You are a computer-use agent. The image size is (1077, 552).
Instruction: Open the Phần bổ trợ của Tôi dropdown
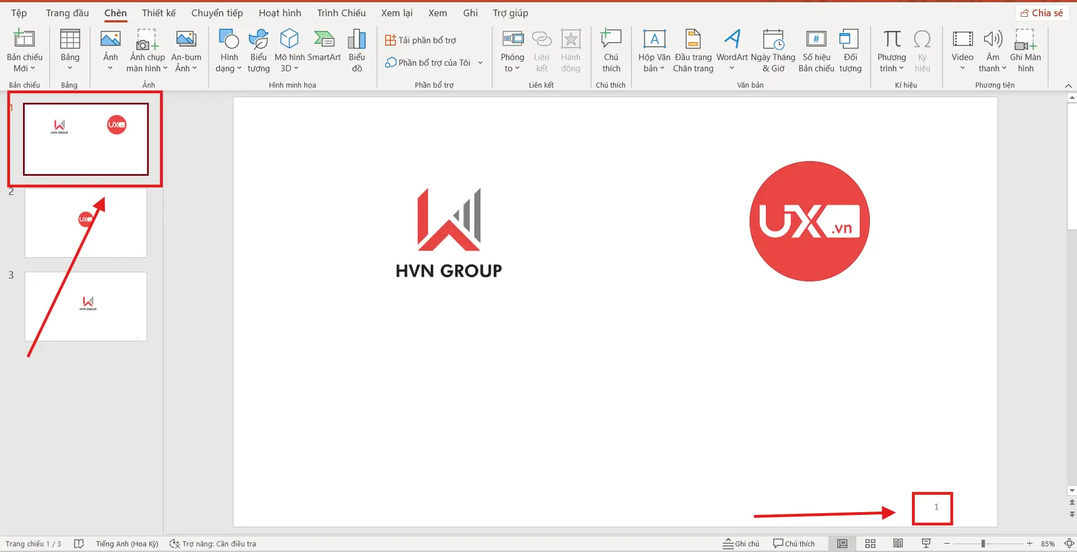480,63
